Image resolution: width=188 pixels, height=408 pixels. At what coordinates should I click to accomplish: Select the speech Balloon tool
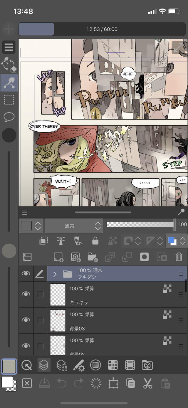tap(9, 117)
